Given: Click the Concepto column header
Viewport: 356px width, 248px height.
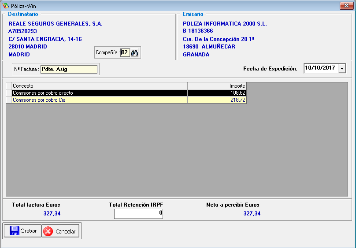Looking at the screenshot, I should point(100,86).
